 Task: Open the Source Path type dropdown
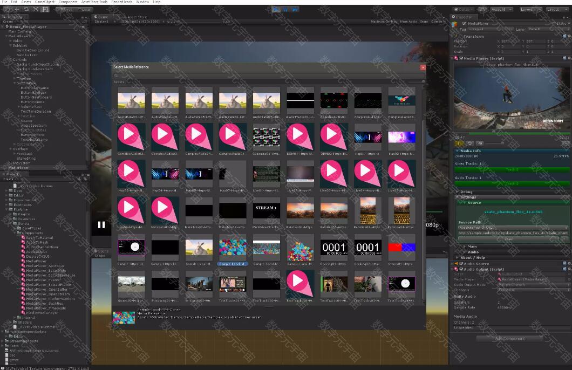coord(513,228)
